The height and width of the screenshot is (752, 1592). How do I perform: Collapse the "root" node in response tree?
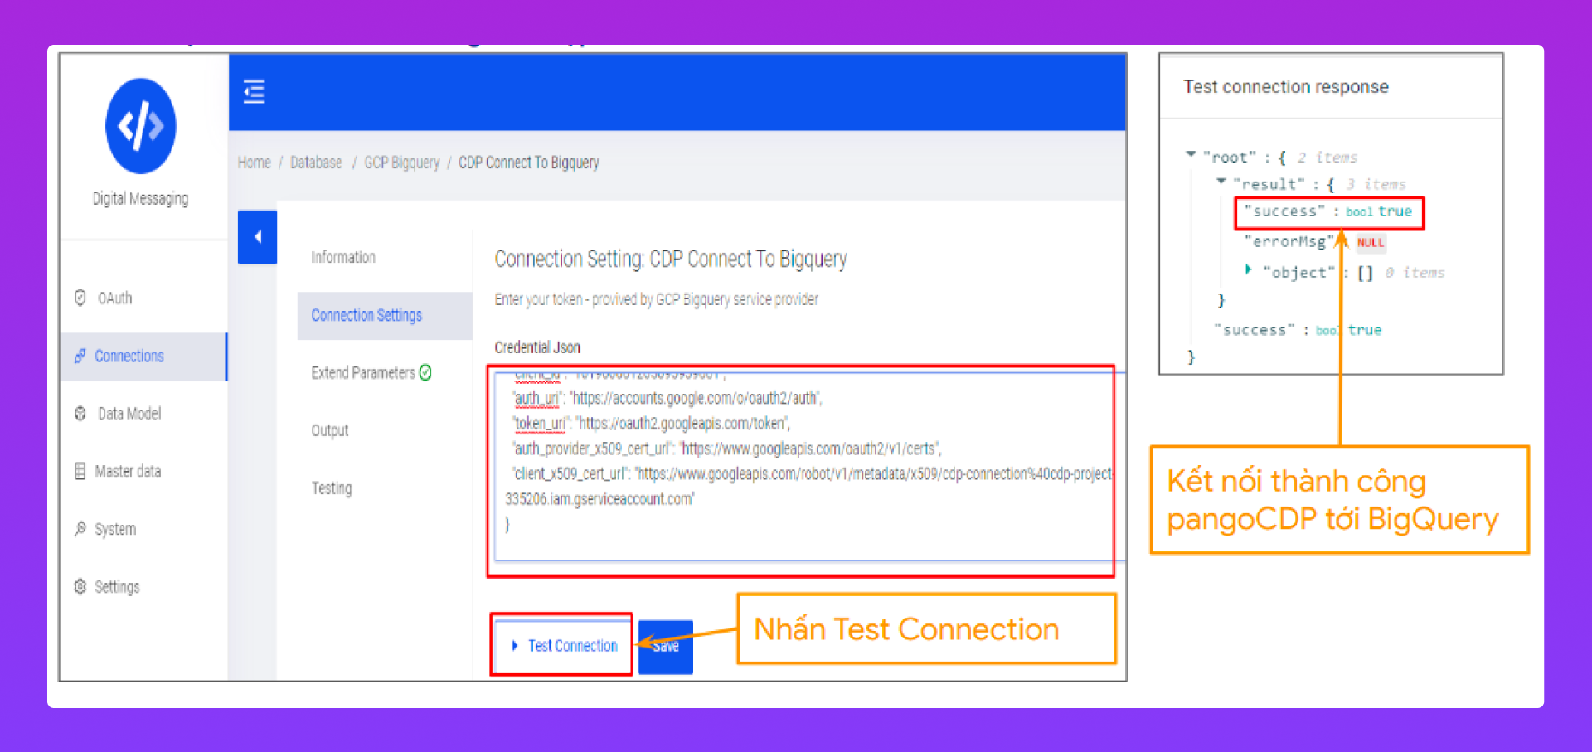(x=1191, y=154)
